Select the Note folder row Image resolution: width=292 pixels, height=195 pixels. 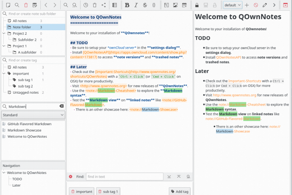coord(36,27)
